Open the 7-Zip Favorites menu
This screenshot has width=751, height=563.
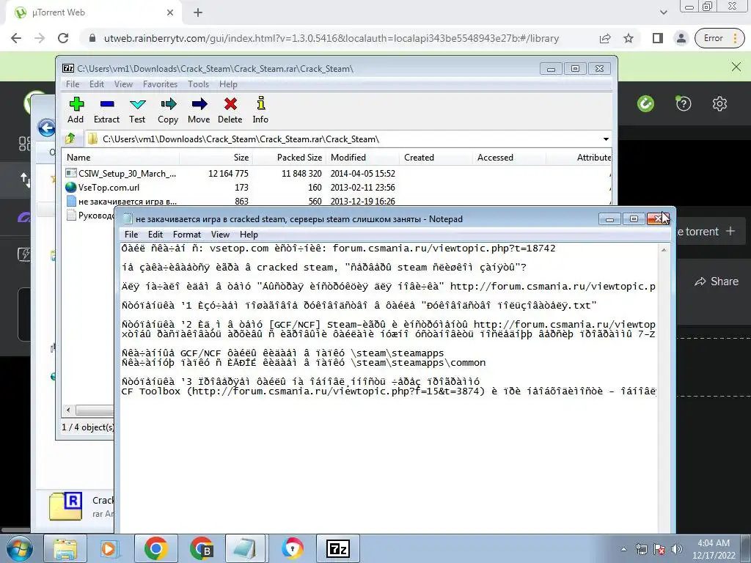160,84
